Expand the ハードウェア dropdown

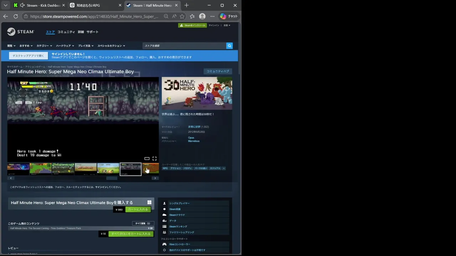[65, 46]
